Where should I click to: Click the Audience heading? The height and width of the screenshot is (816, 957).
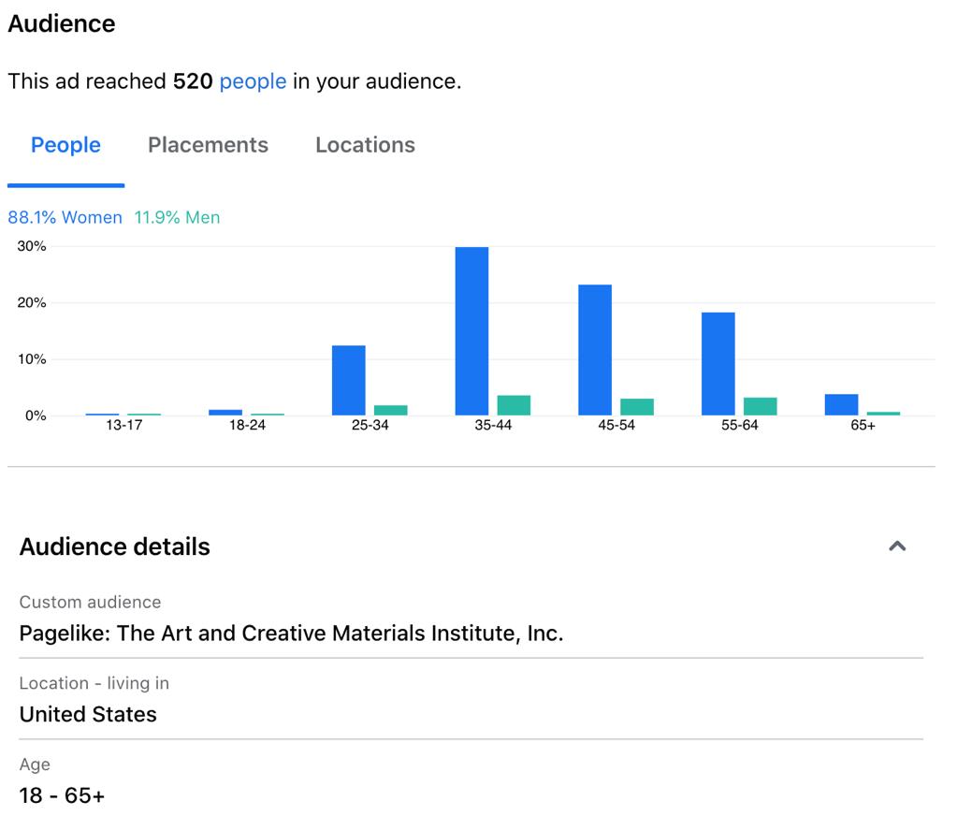[x=62, y=23]
